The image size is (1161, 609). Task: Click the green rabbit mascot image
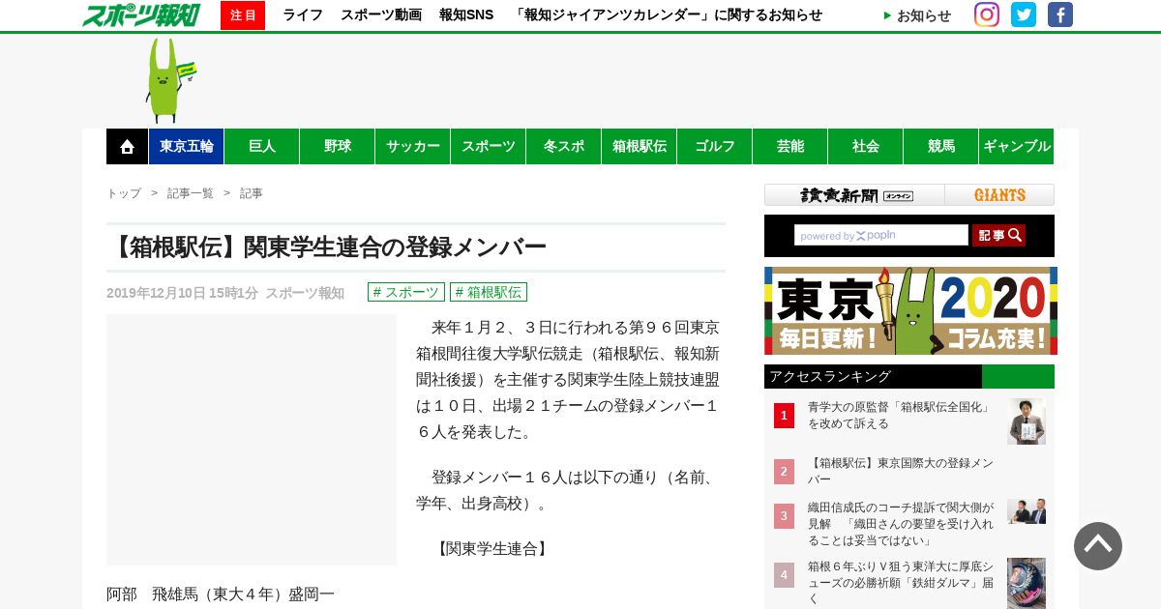(170, 80)
